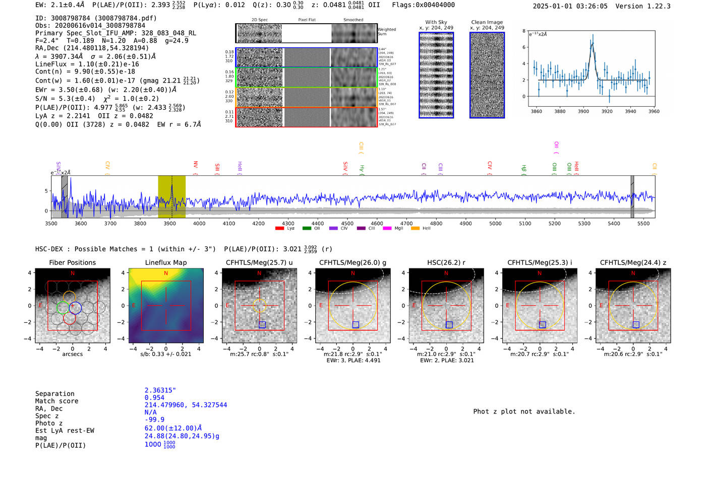Click the Separation value 2.36315"
Screen dimensions: 706x480
click(x=160, y=390)
